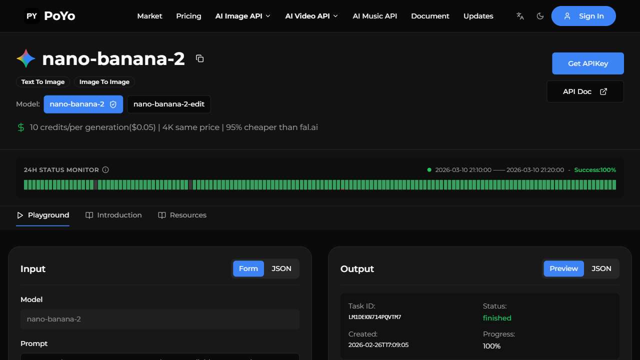Click the play icon next to Playground
Image resolution: width=640 pixels, height=360 pixels.
pyautogui.click(x=20, y=215)
